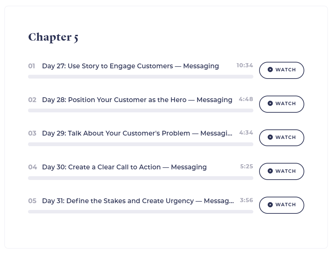334x253 pixels.
Task: Click the 10:34 duration label
Action: pos(245,65)
